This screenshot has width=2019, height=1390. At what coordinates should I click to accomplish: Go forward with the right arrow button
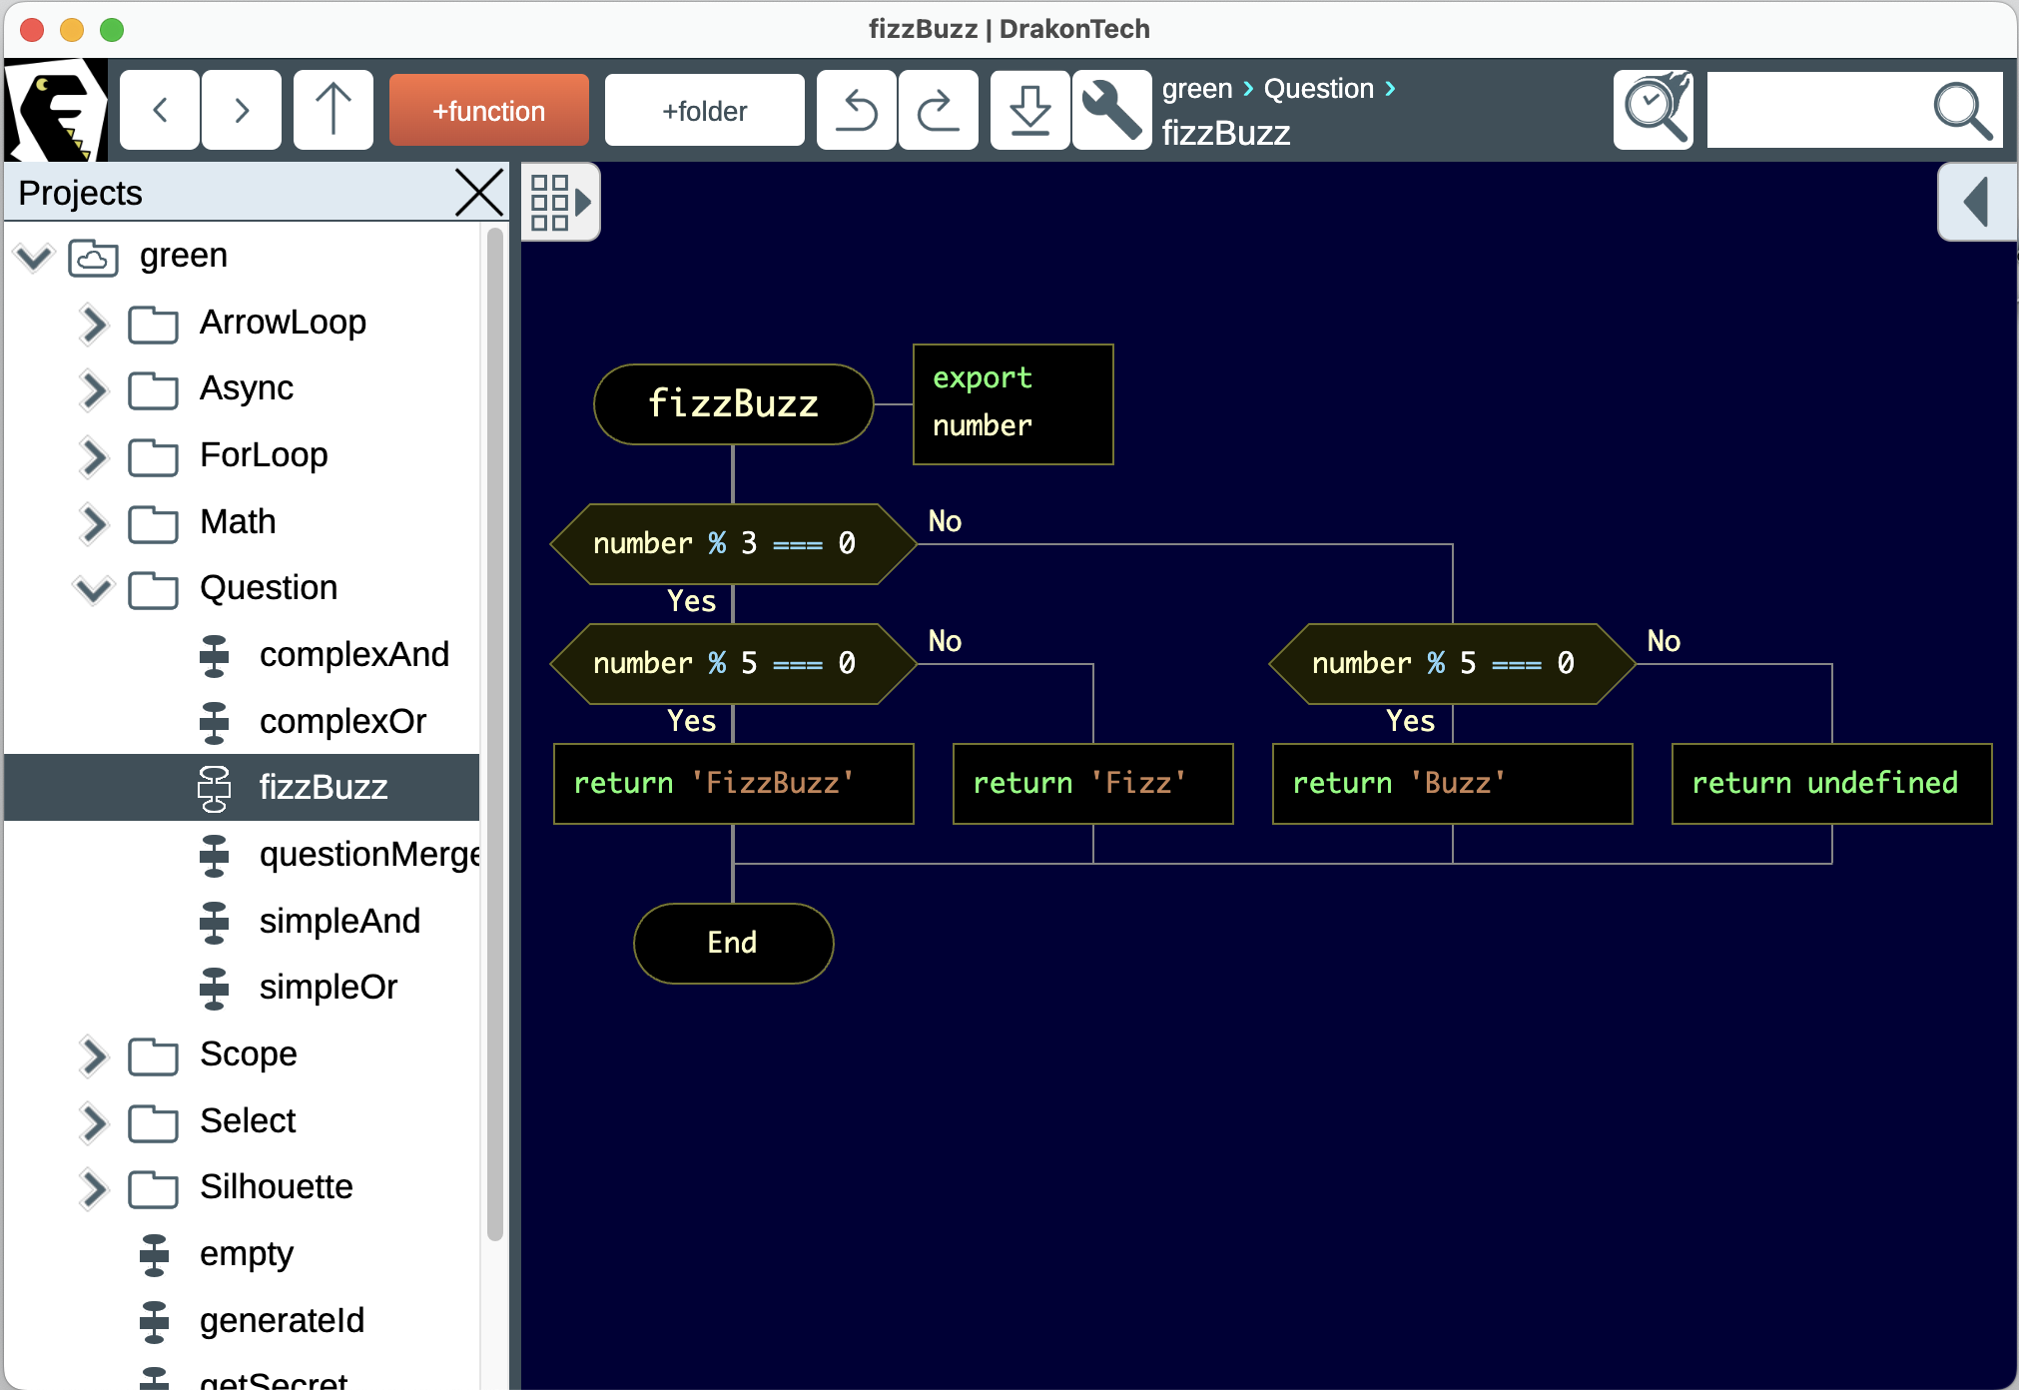click(242, 110)
